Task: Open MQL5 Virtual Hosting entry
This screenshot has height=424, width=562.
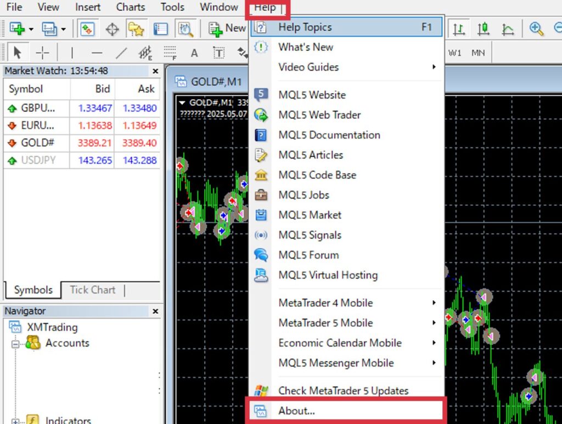Action: 347,275
